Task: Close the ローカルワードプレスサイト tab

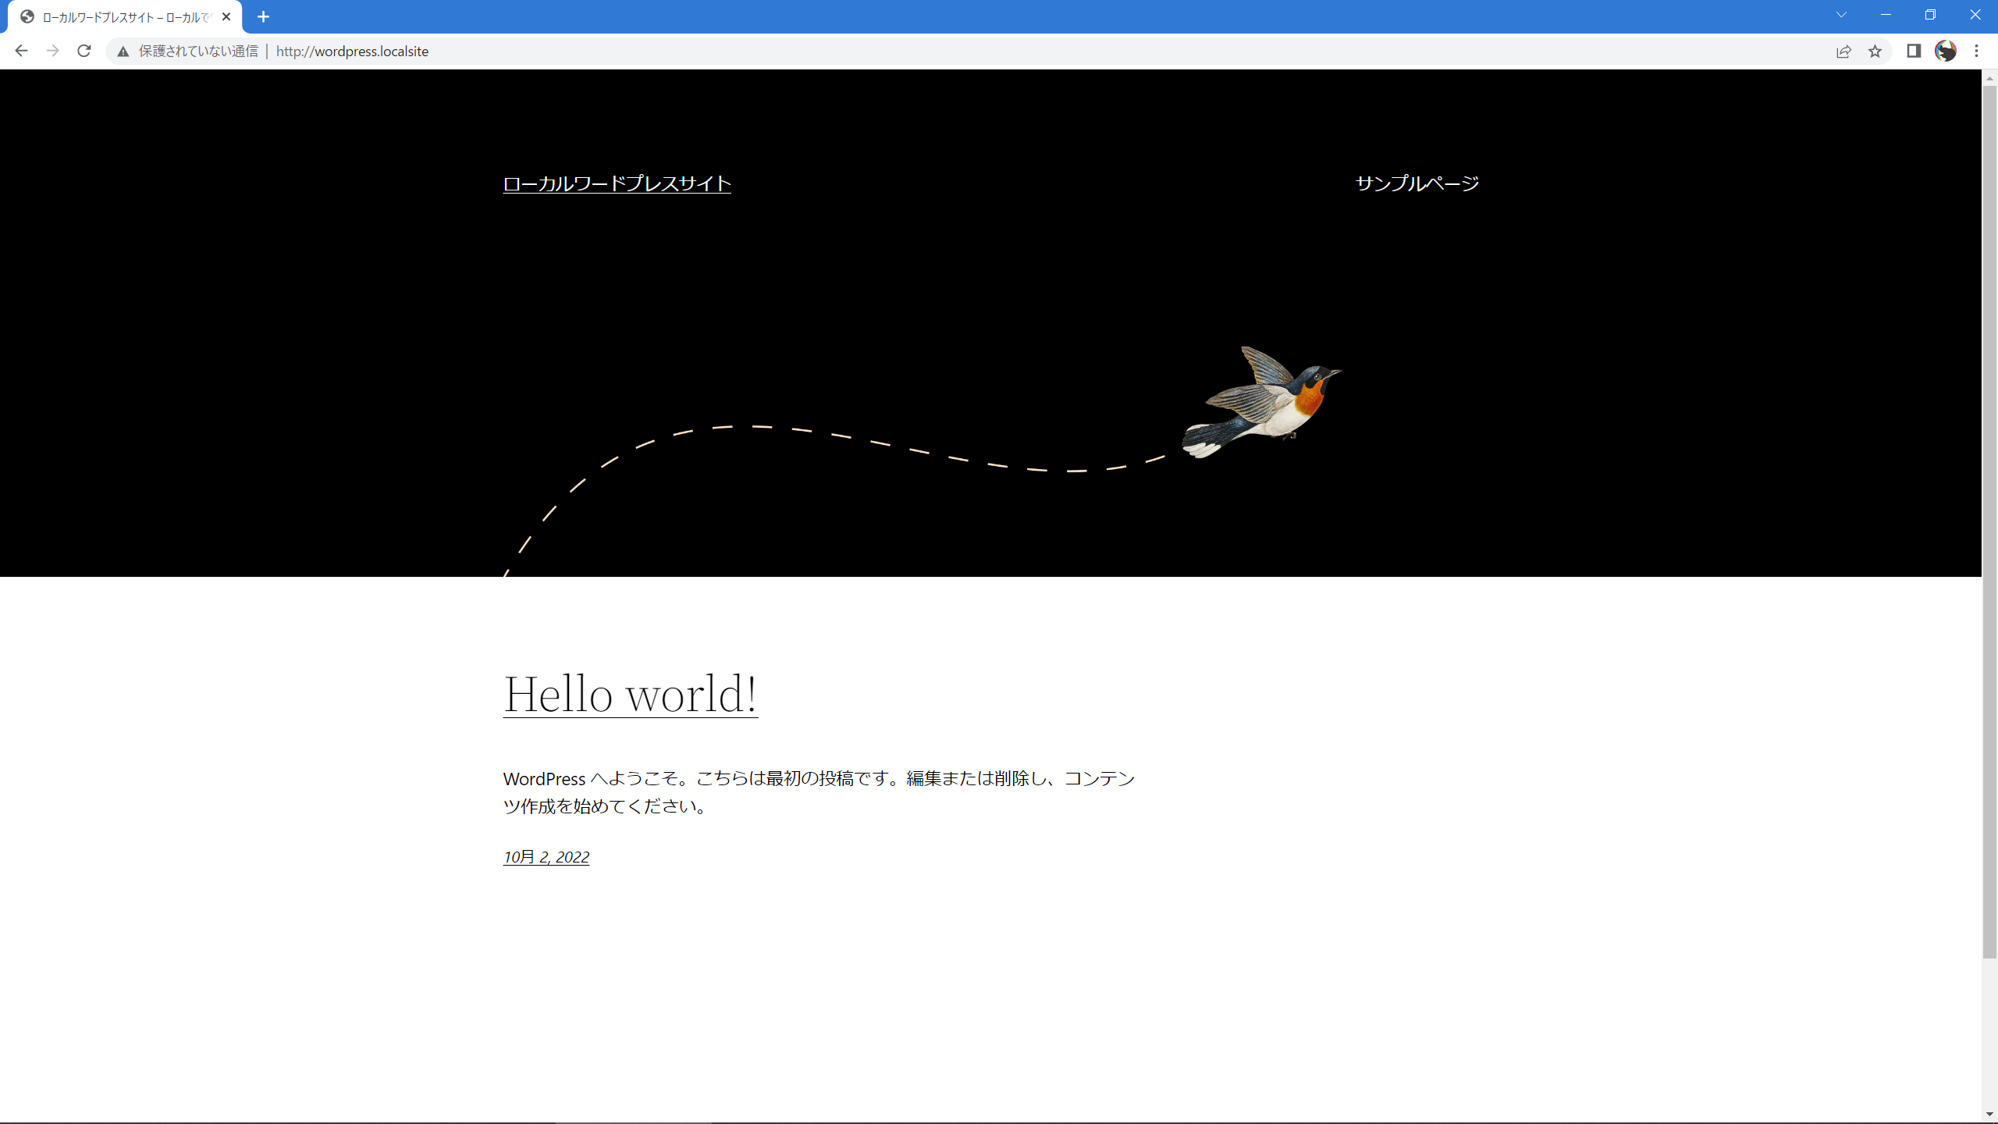Action: coord(226,16)
